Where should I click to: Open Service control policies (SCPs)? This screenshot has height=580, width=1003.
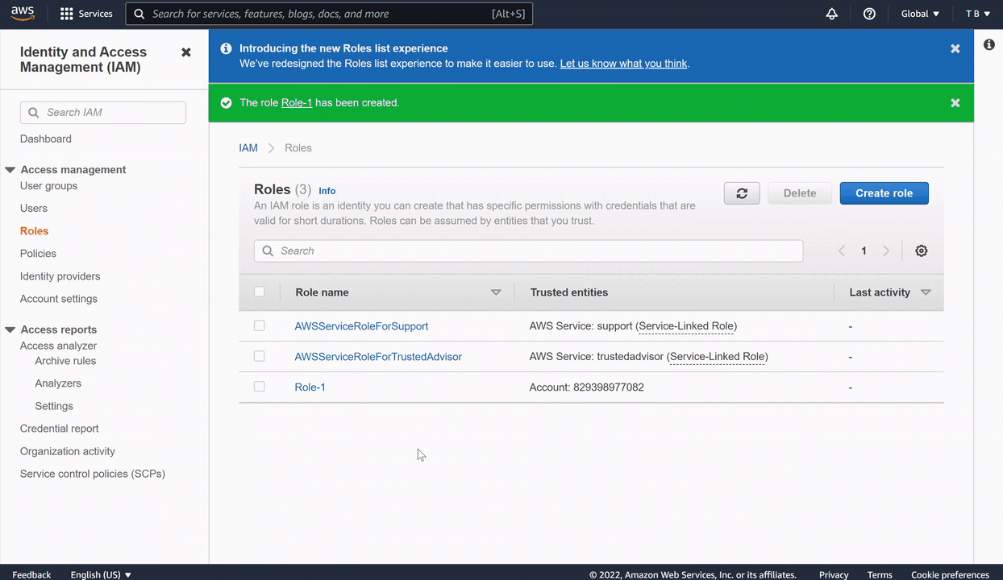click(x=93, y=474)
